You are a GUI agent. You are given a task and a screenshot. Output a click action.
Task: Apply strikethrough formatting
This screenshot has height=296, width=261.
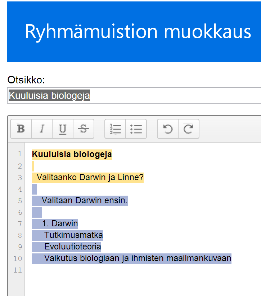click(x=84, y=129)
